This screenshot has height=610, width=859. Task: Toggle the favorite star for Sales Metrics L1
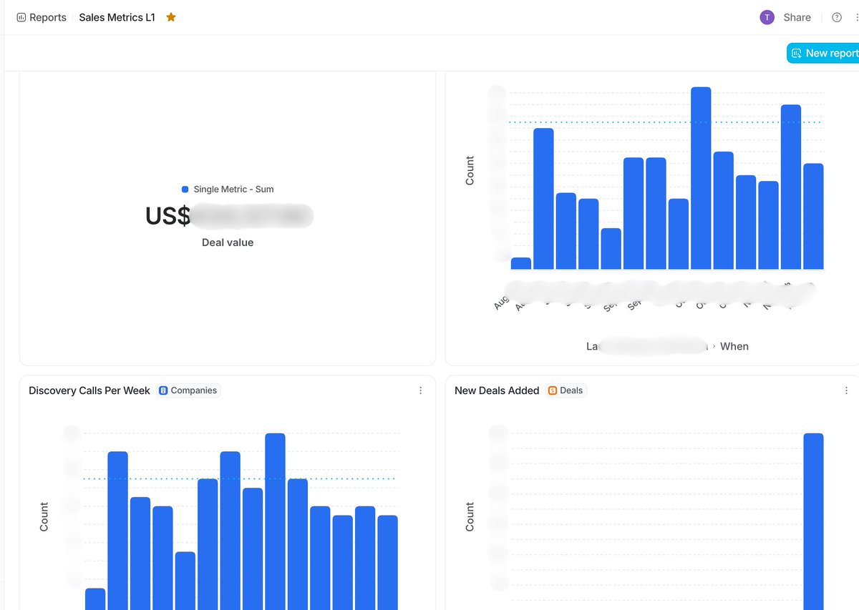click(x=171, y=17)
